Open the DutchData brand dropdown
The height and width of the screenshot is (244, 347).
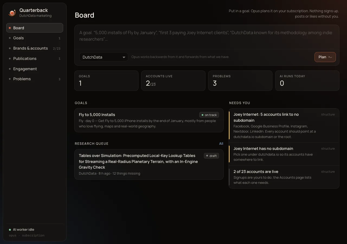coord(104,57)
